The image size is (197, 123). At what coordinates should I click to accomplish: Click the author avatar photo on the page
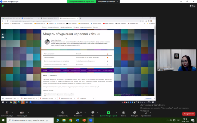point(47,42)
